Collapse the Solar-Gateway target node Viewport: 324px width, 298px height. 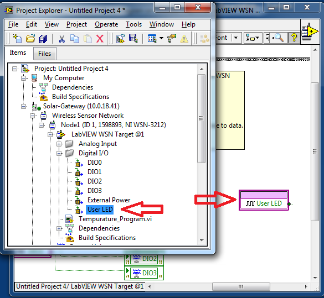[x=24, y=106]
